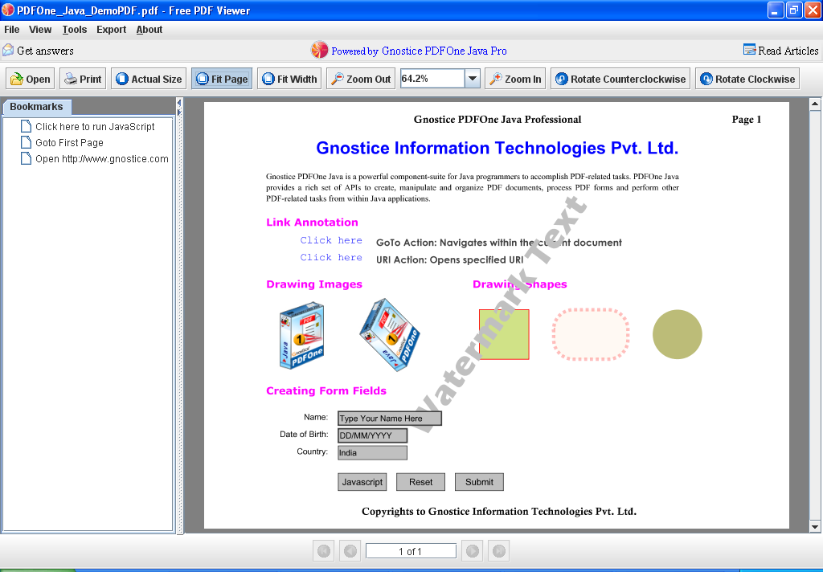Click the green square shape
The height and width of the screenshot is (572, 823).
pyautogui.click(x=504, y=334)
